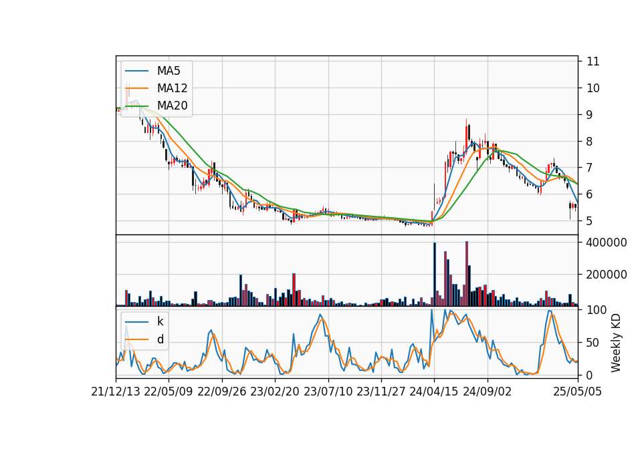Viewport: 642px width, 461px height.
Task: Click the tallest volume bar at 24/04/15
Action: click(x=435, y=274)
